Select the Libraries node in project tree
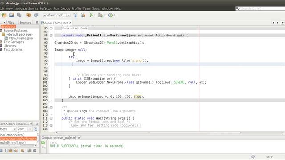This screenshot has width=285, height=160. point(9,46)
